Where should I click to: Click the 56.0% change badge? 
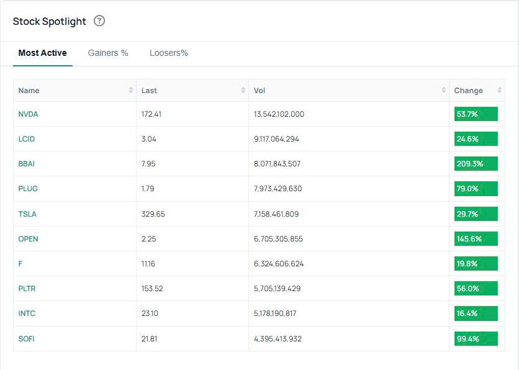tap(476, 289)
